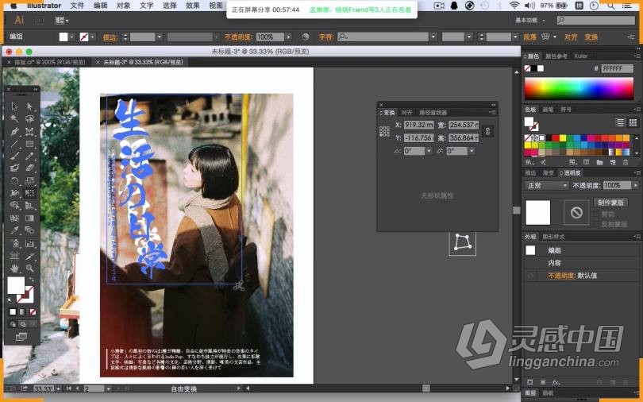
Task: Open rotation angle dropdown in Transform panel
Action: click(x=429, y=151)
